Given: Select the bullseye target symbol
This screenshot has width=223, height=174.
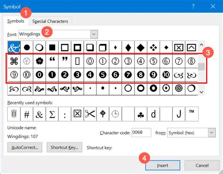Looking at the screenshot, I should tap(179, 88).
